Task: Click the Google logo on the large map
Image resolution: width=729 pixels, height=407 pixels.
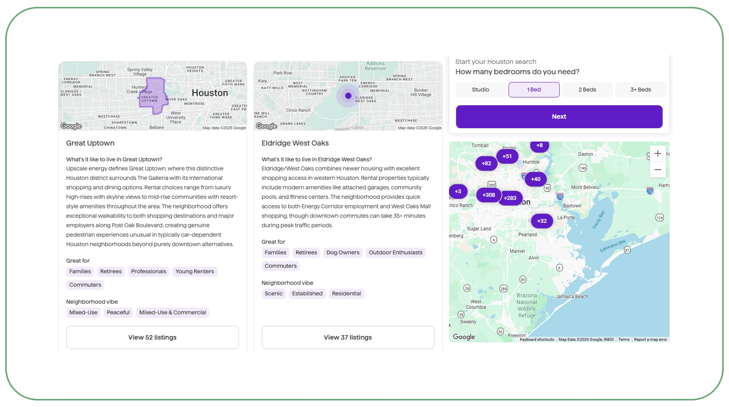Action: 464,337
